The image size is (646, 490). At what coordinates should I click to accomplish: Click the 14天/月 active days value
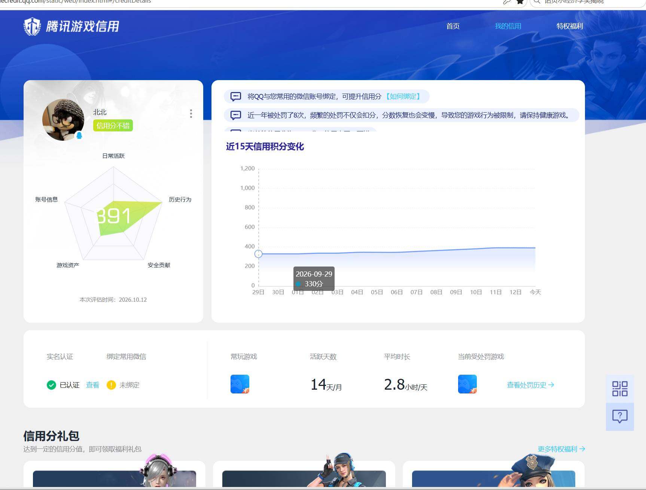326,385
